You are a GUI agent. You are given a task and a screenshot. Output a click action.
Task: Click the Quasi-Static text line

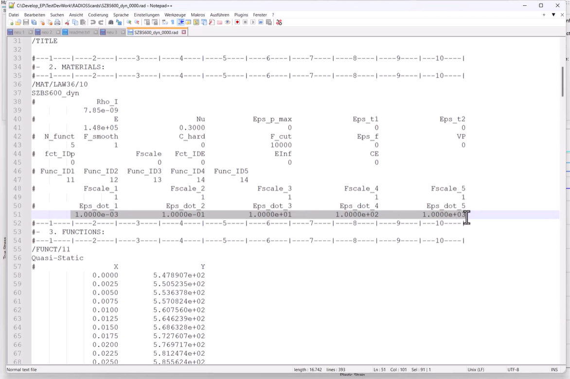point(57,258)
